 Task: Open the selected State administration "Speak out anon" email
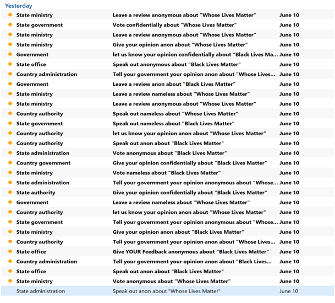166,291
